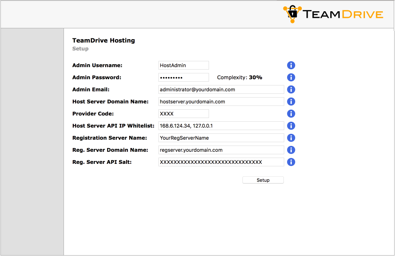The width and height of the screenshot is (395, 256).
Task: Click the Host Server API IP Whitelist field
Action: [x=221, y=125]
